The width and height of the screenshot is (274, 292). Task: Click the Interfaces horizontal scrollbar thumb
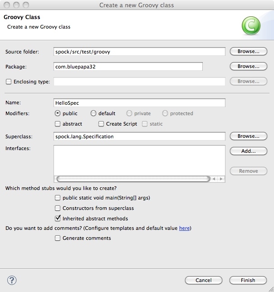[x=133, y=179]
